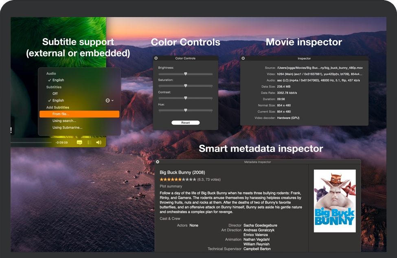Turn subtitles Off in the menu
397x258 pixels.
[54, 93]
